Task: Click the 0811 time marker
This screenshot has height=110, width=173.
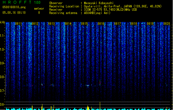Action: tap(18, 23)
